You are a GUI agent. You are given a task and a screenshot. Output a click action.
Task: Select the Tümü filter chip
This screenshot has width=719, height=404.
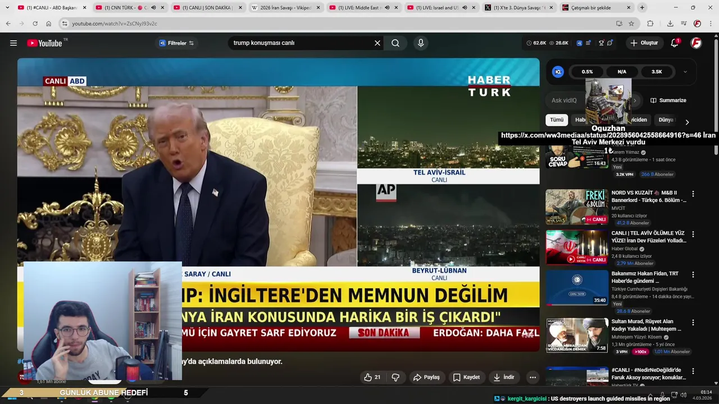[557, 120]
